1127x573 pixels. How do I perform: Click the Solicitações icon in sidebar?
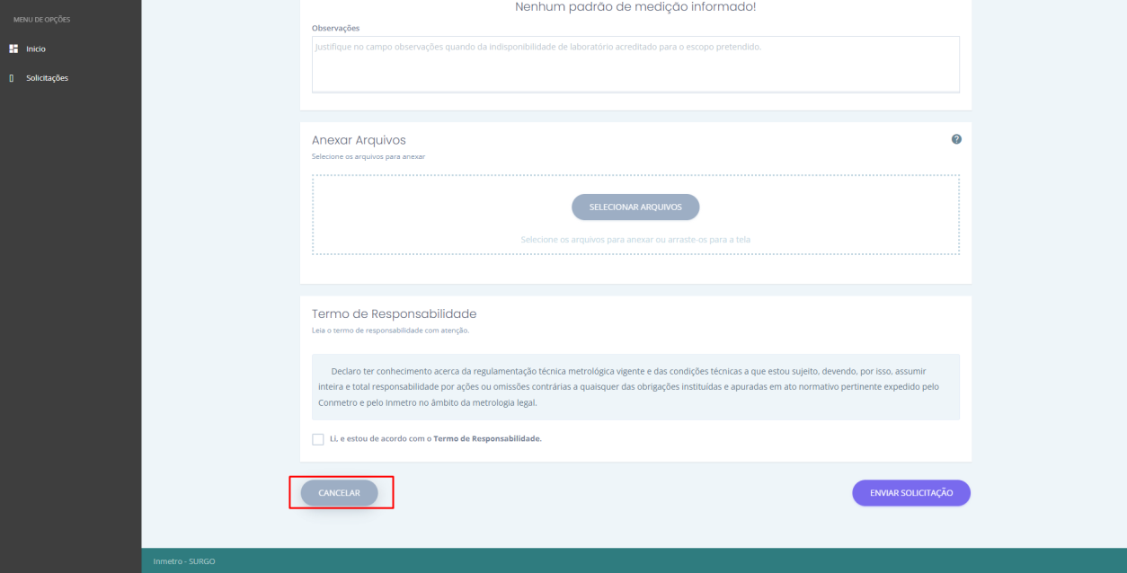(x=11, y=78)
